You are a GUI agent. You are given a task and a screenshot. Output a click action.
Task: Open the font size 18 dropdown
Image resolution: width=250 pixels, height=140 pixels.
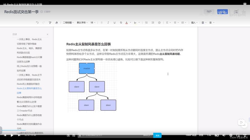pos(93,23)
